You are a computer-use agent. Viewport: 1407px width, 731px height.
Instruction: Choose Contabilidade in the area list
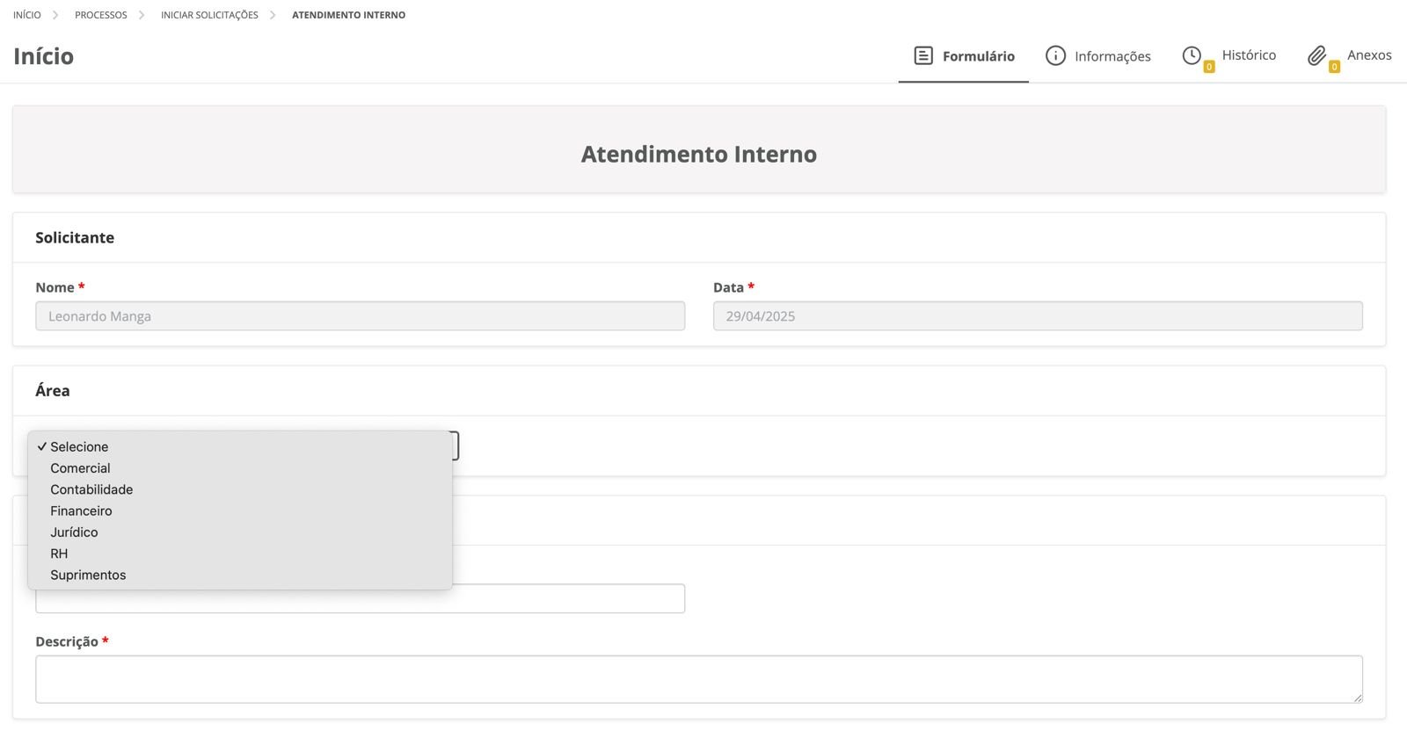(x=240, y=489)
